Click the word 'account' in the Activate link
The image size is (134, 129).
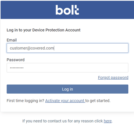77,101
